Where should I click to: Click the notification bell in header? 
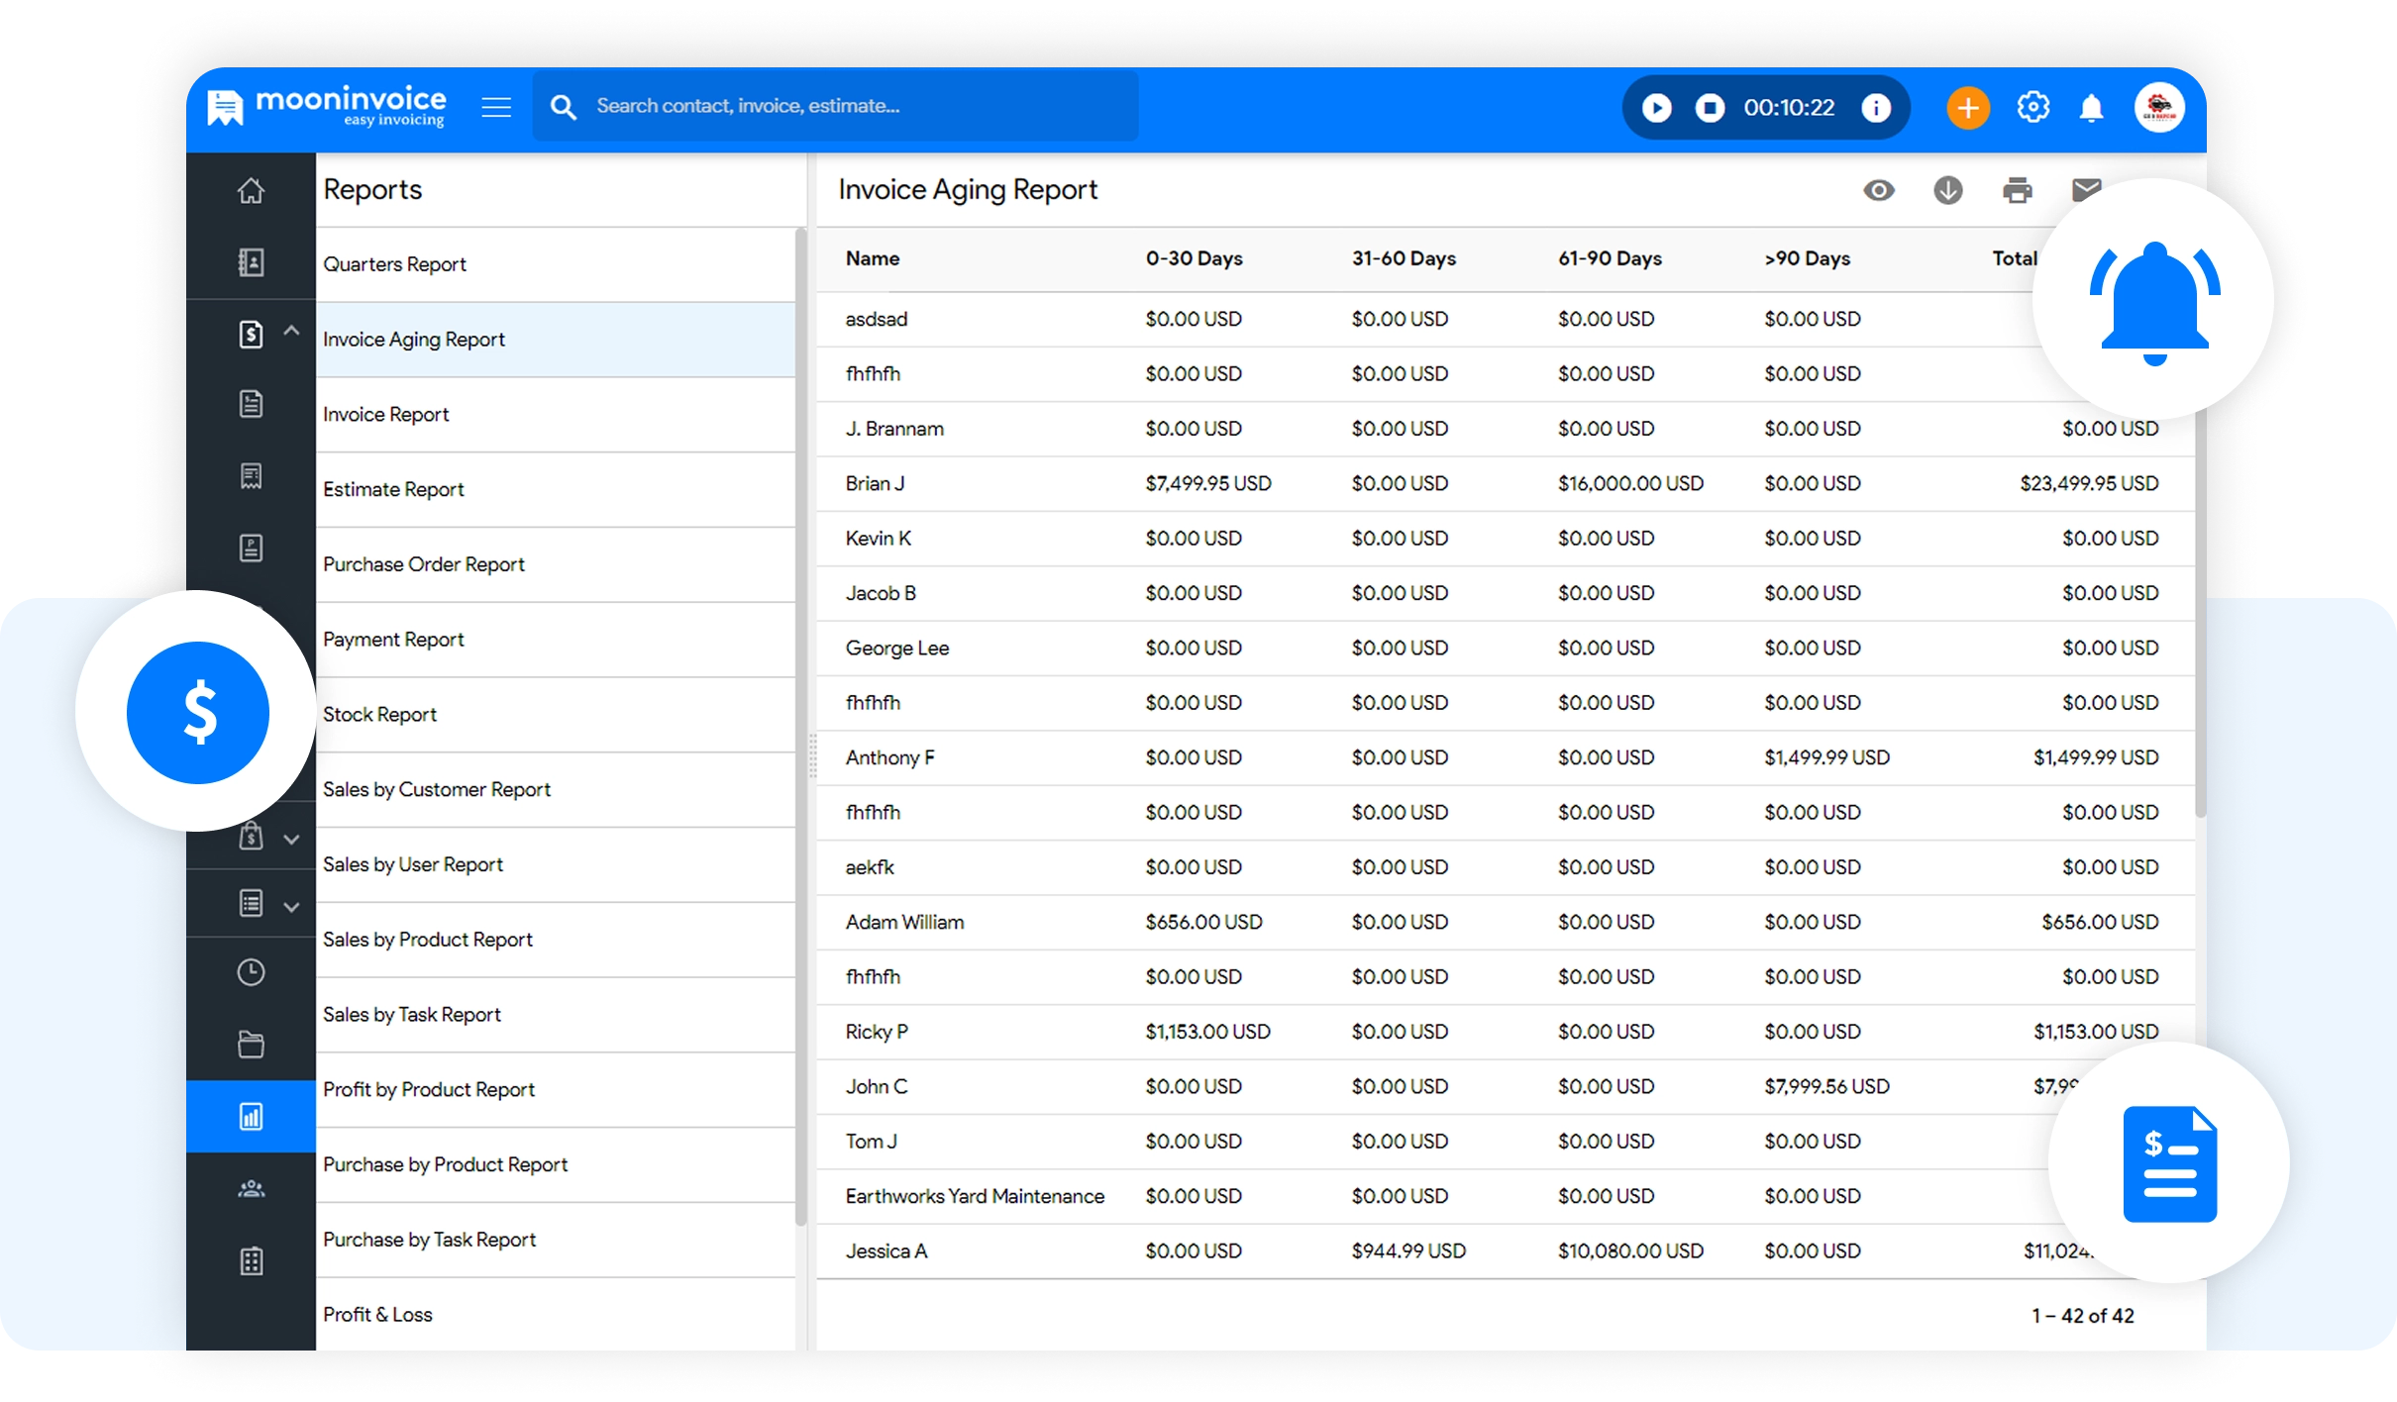[2091, 107]
